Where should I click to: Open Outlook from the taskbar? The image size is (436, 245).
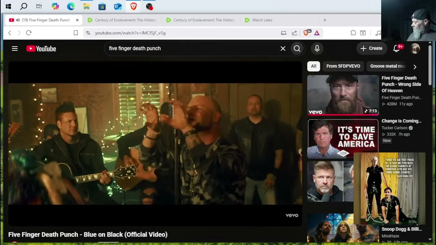coord(118,6)
